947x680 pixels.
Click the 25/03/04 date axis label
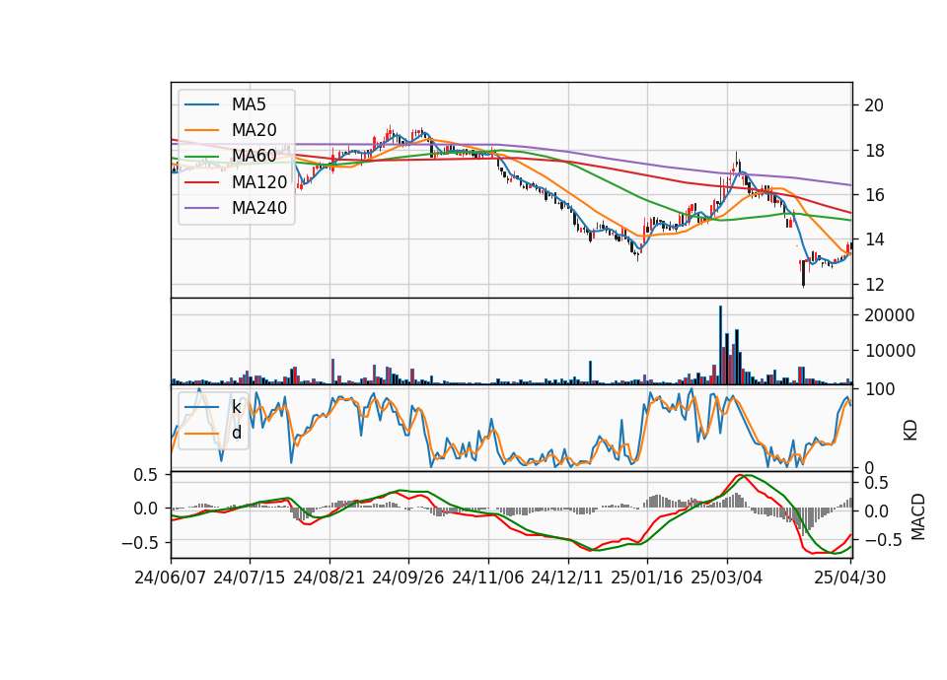727,578
